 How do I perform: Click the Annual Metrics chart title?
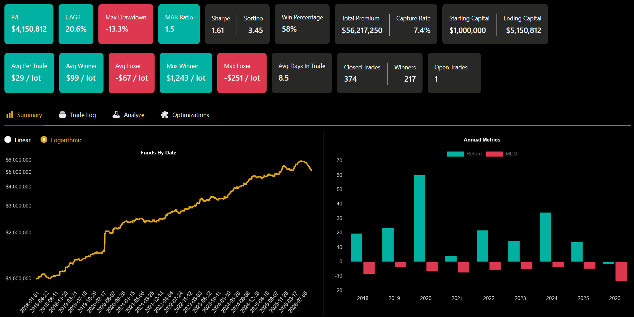[482, 140]
